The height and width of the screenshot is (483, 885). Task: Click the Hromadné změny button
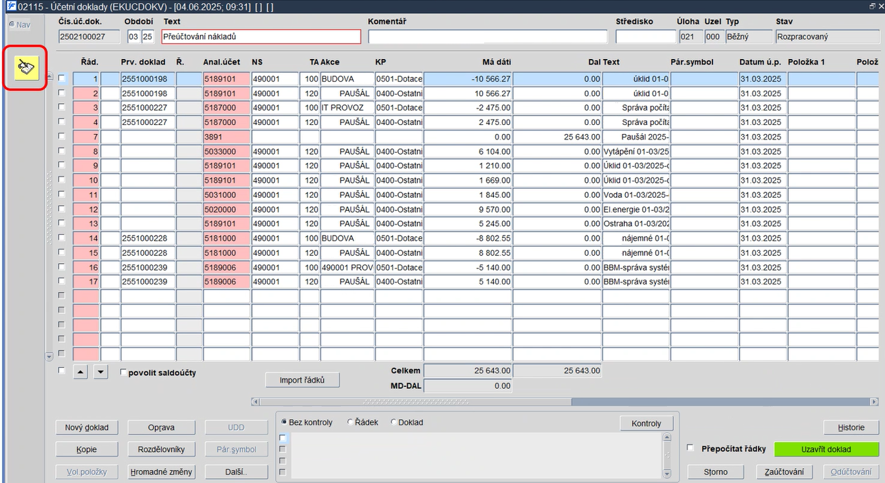coord(162,472)
